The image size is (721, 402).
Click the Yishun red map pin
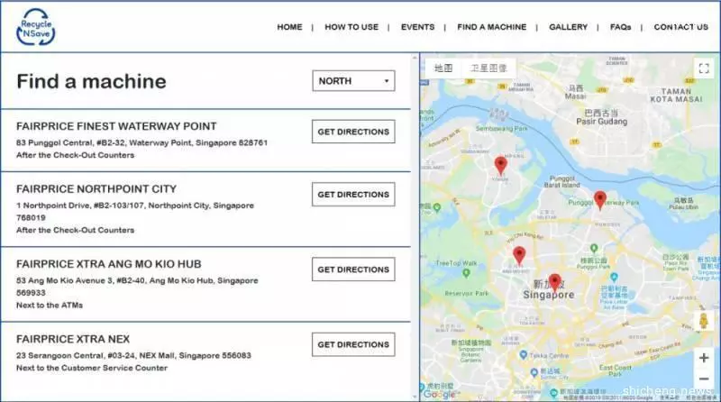(x=501, y=165)
